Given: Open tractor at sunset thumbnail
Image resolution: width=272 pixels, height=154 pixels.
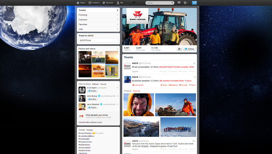Looking at the screenshot, I should (112, 57).
